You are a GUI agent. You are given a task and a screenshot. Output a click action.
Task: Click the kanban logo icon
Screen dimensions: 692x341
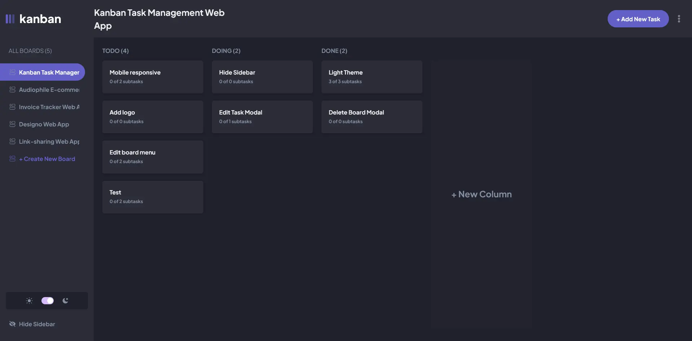[10, 19]
